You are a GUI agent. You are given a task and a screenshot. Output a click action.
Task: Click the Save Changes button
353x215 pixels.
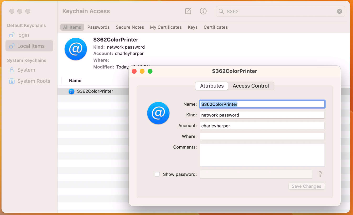307,186
